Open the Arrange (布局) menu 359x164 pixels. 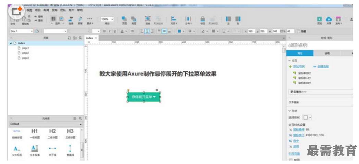[x=46, y=10]
